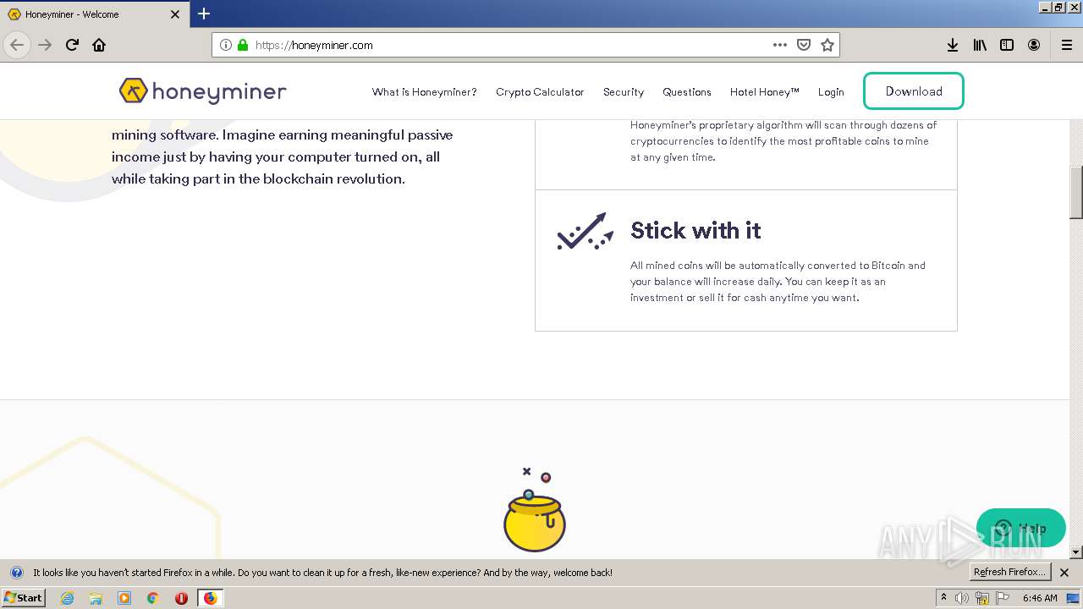Screen dimensions: 1083x609
Task: Show site information icon in address bar
Action: coord(226,45)
